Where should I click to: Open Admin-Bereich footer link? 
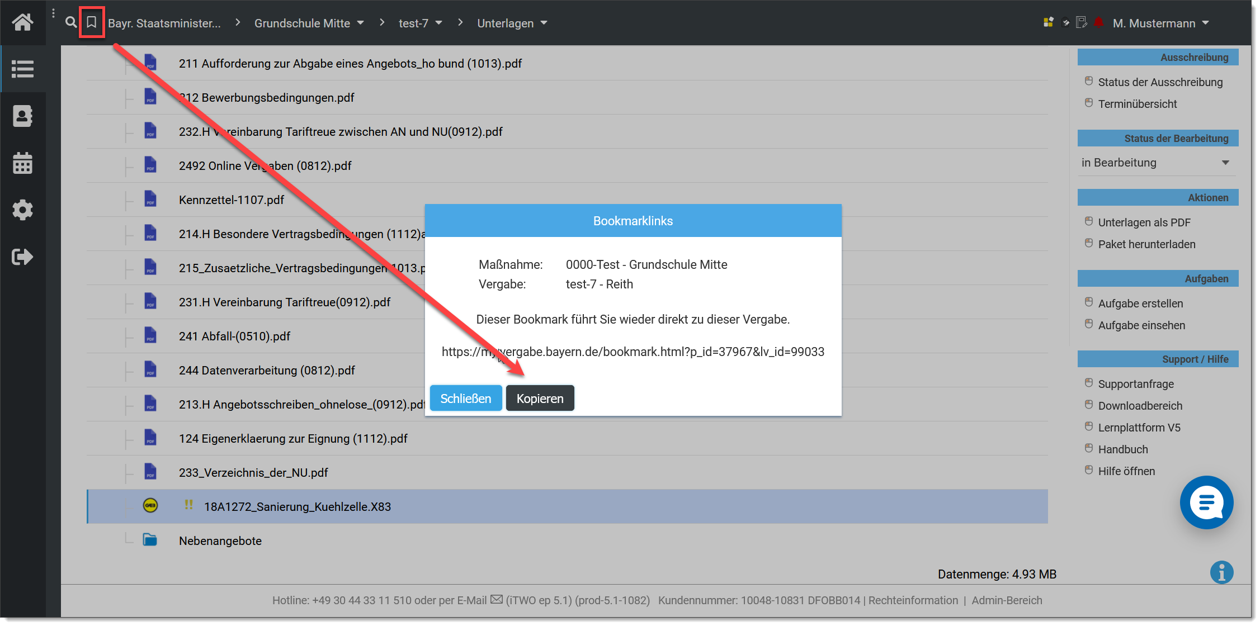1007,600
